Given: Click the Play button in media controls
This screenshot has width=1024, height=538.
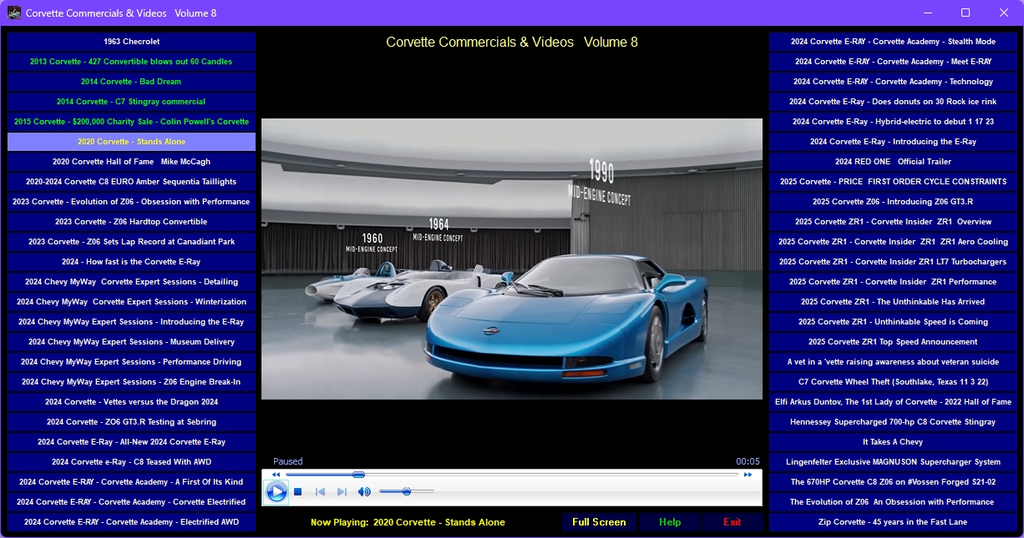Looking at the screenshot, I should click(276, 492).
